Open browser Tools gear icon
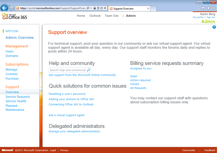This screenshot has height=153, width=217. pos(213,8)
